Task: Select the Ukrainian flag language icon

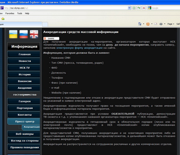Action: 13,34
